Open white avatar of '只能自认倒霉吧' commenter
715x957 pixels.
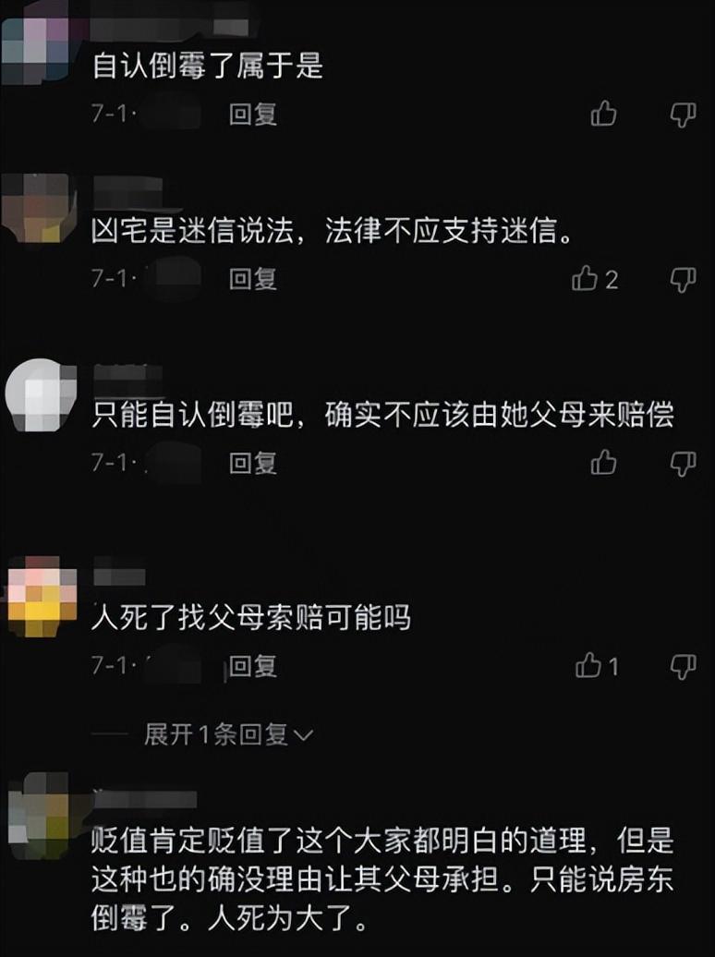(41, 394)
